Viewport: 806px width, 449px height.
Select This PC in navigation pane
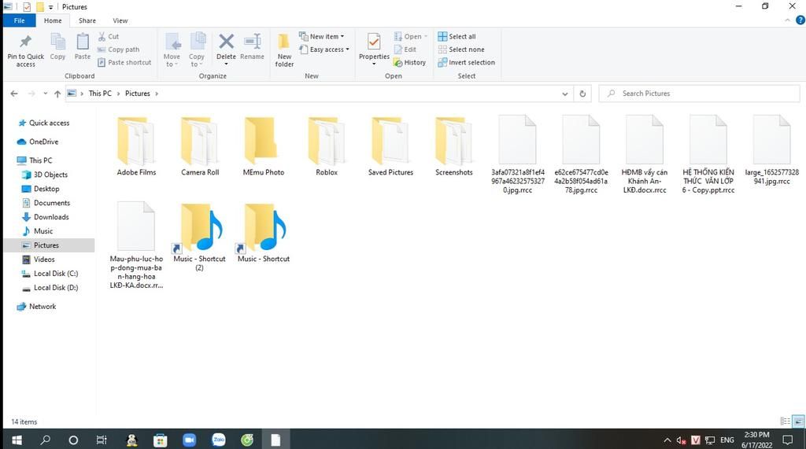35,160
